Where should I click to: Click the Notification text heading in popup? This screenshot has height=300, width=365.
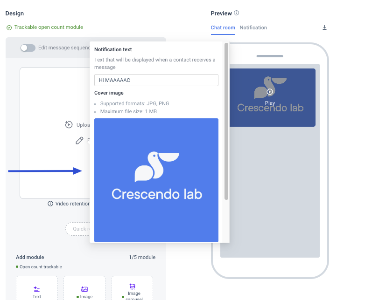[x=113, y=49]
